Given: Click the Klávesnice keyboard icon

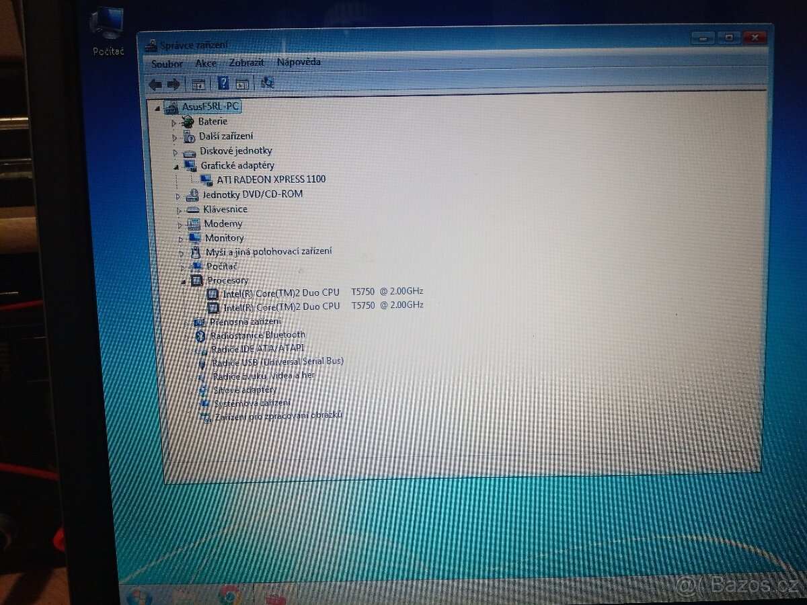Looking at the screenshot, I should [x=193, y=210].
